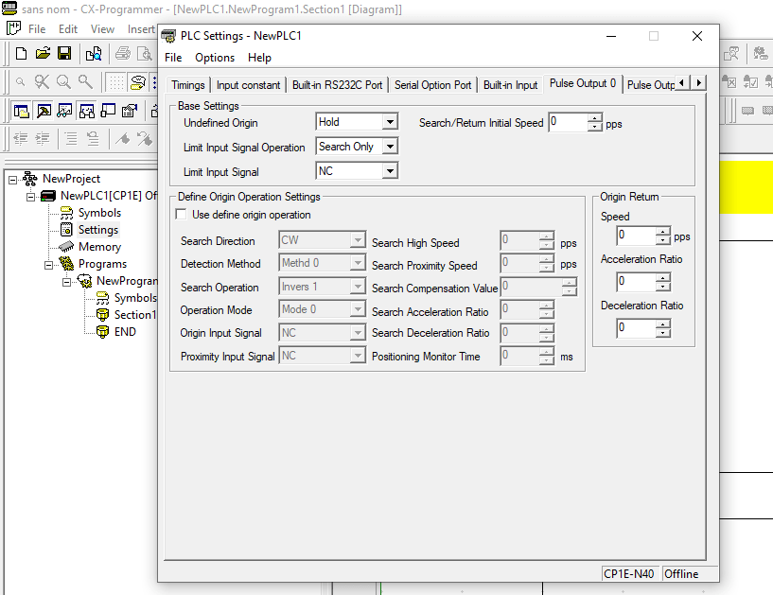Open the Undefined Origin dropdown
The width and height of the screenshot is (773, 595).
pos(390,121)
